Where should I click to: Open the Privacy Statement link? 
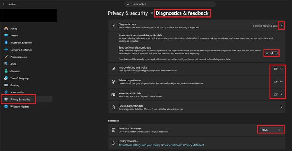click(x=194, y=145)
